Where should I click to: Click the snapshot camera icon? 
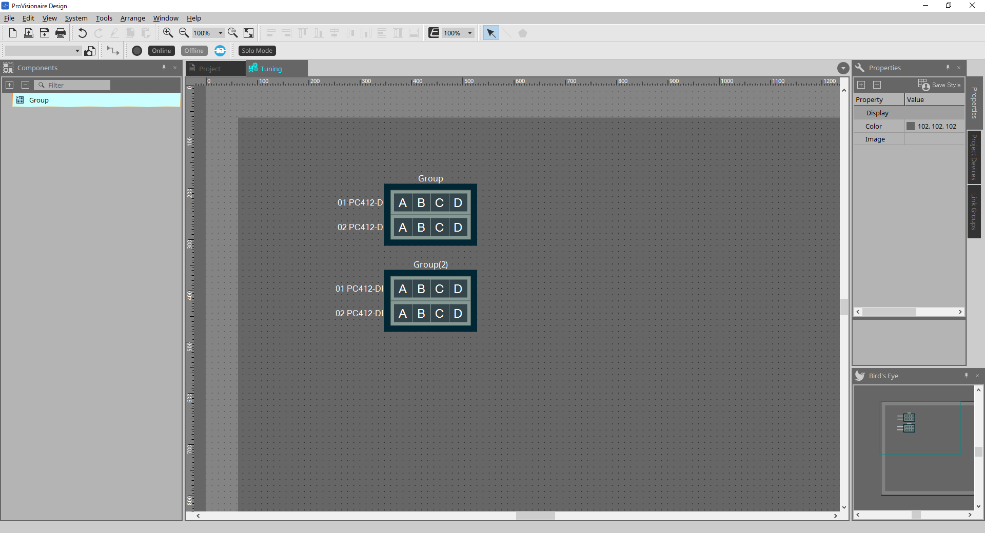pyautogui.click(x=90, y=51)
